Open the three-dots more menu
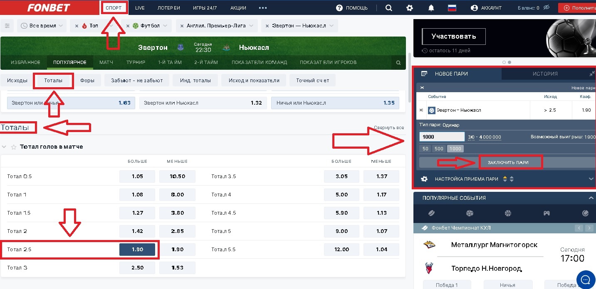Image resolution: width=596 pixels, height=289 pixels. 262,8
